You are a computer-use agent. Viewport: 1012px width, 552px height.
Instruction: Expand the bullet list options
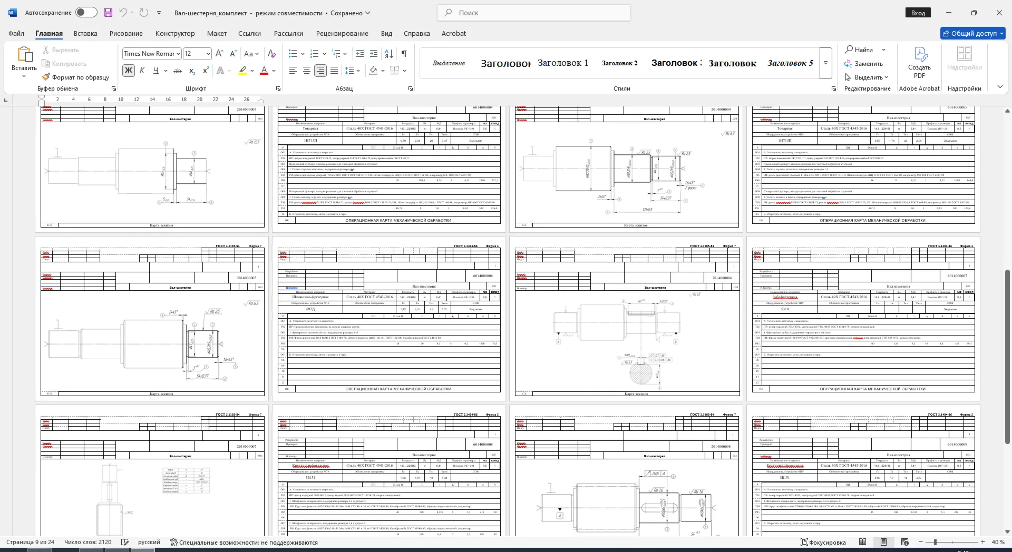pos(303,54)
